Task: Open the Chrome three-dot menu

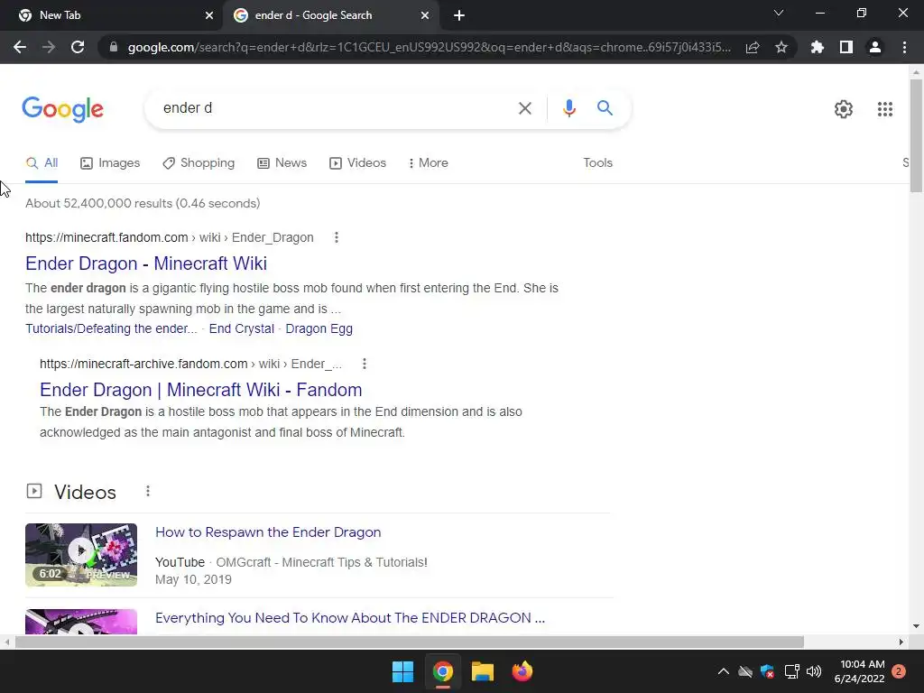Action: 904,47
